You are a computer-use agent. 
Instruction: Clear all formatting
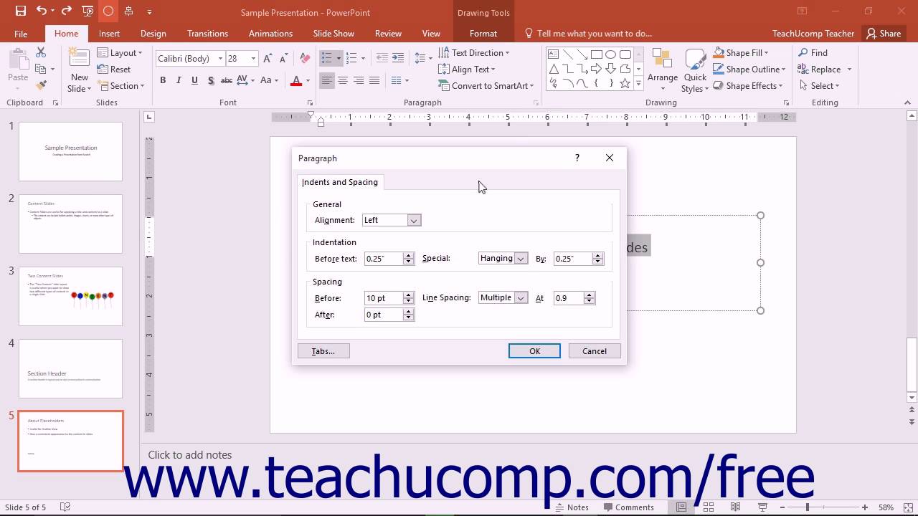(305, 59)
